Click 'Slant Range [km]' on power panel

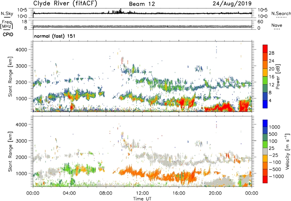tap(10, 77)
